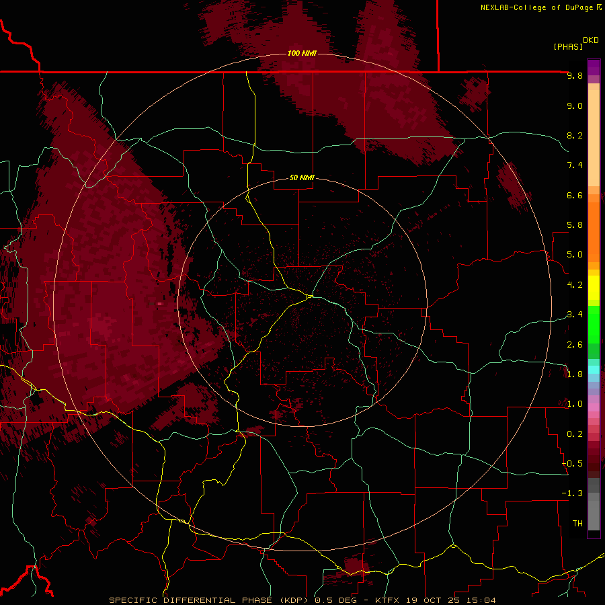Click the 4.2 value on the color scale
Image resolution: width=605 pixels, height=605 pixels.
pyautogui.click(x=575, y=285)
